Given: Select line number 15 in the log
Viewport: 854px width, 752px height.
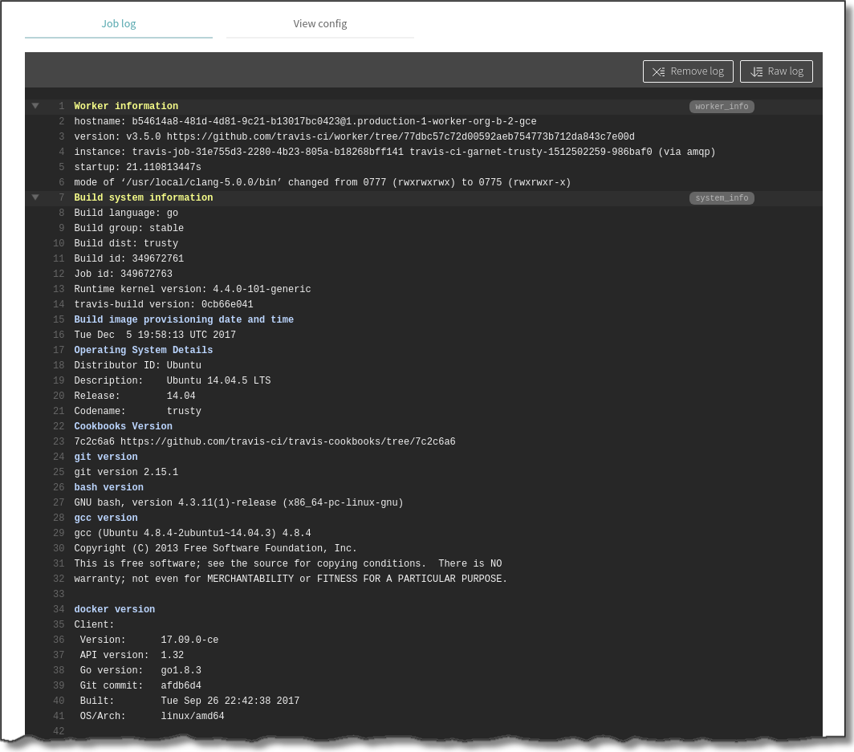Looking at the screenshot, I should [59, 320].
